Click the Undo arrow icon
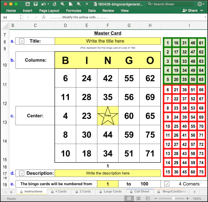The height and width of the screenshot is (202, 208). click(43, 4)
